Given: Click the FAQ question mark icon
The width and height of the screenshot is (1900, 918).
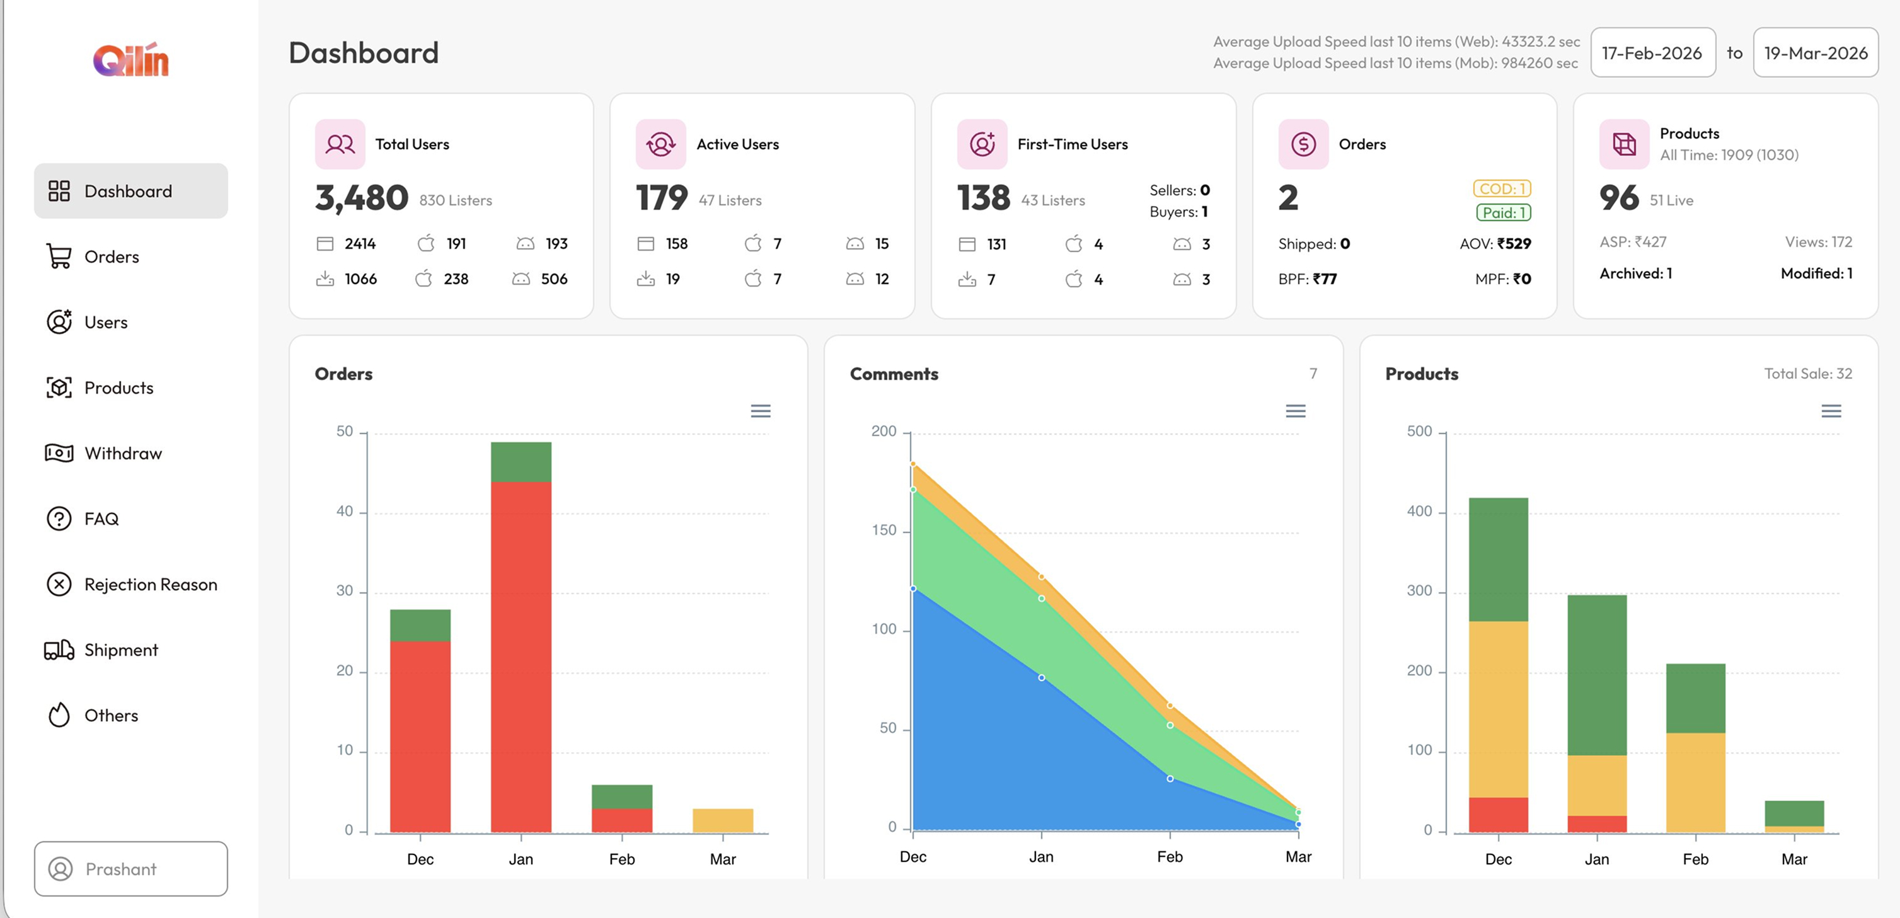Looking at the screenshot, I should pos(59,519).
